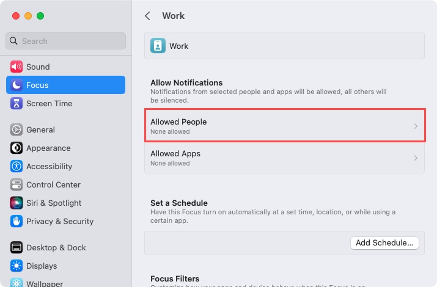437x287 pixels.
Task: Open Privacy & Security settings
Action: (x=66, y=221)
